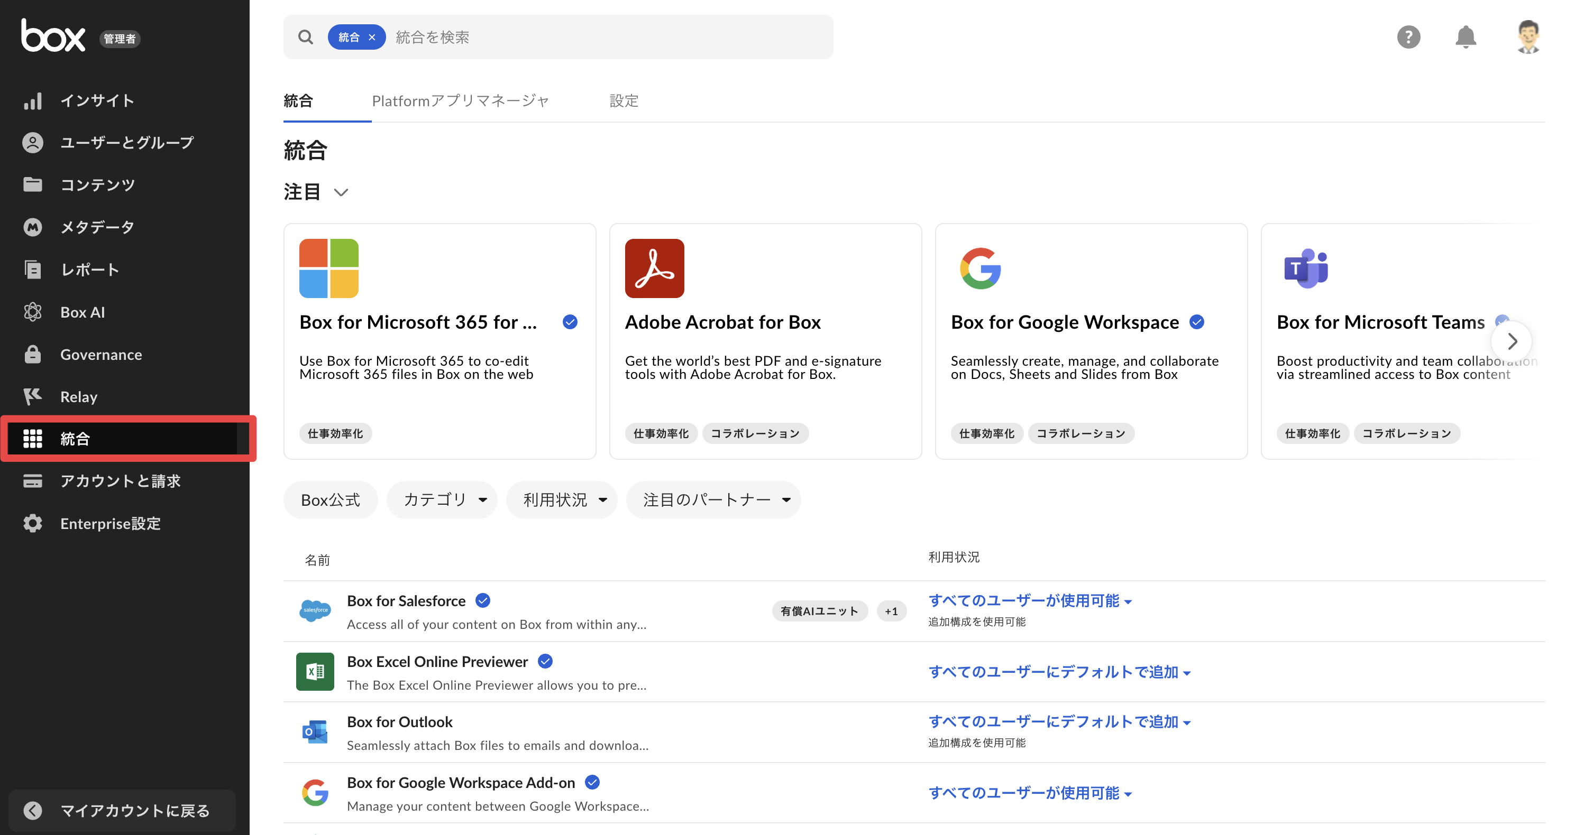Click 名前 column header
This screenshot has width=1575, height=835.
coord(317,560)
